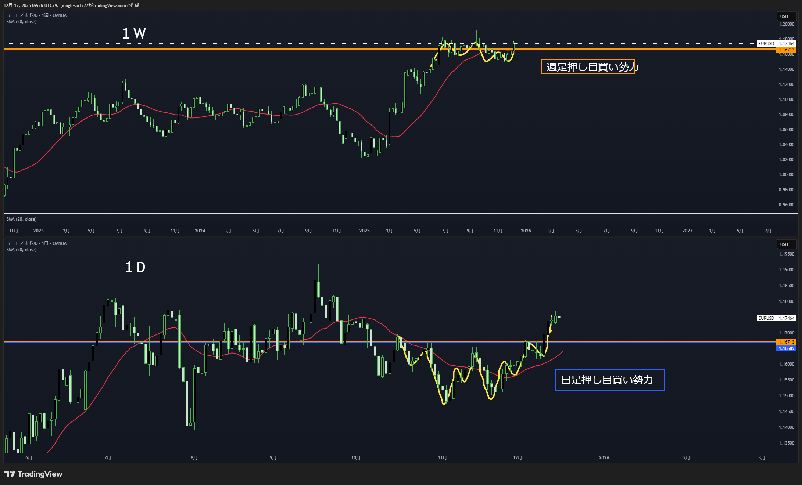Viewport: 802px width, 485px height.
Task: Click the snapshot creation text at top left
Action: pos(71,5)
